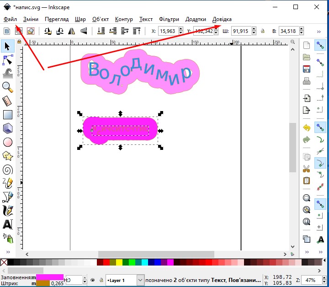
Task: Print document icon
Action: tap(307, 81)
